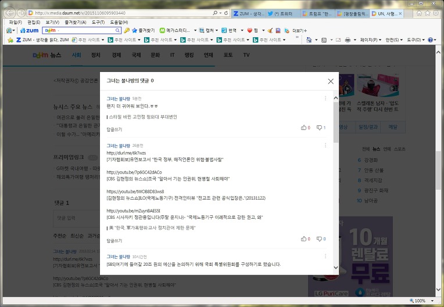Open the http://youtu.be/7p6GC42dACo link in the popup
The width and height of the screenshot is (444, 307).
click(x=134, y=172)
